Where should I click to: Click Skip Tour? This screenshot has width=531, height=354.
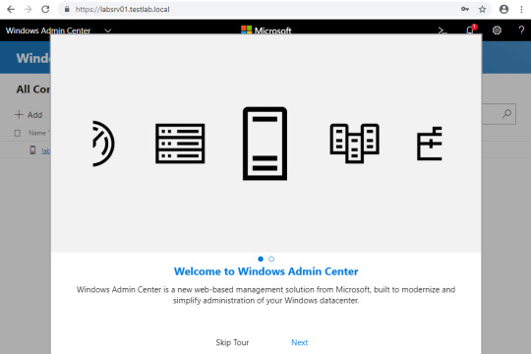232,342
